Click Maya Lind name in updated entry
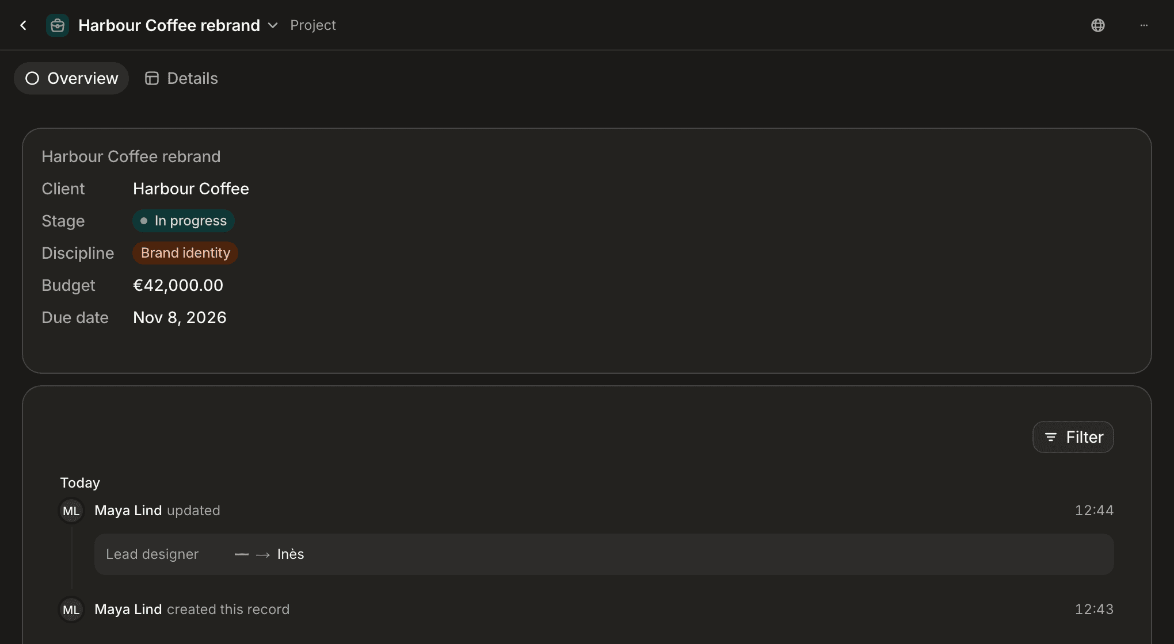This screenshot has width=1174, height=644. point(128,511)
